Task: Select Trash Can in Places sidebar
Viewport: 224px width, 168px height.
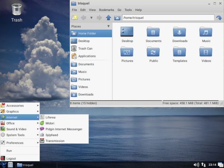Action: 85,49
